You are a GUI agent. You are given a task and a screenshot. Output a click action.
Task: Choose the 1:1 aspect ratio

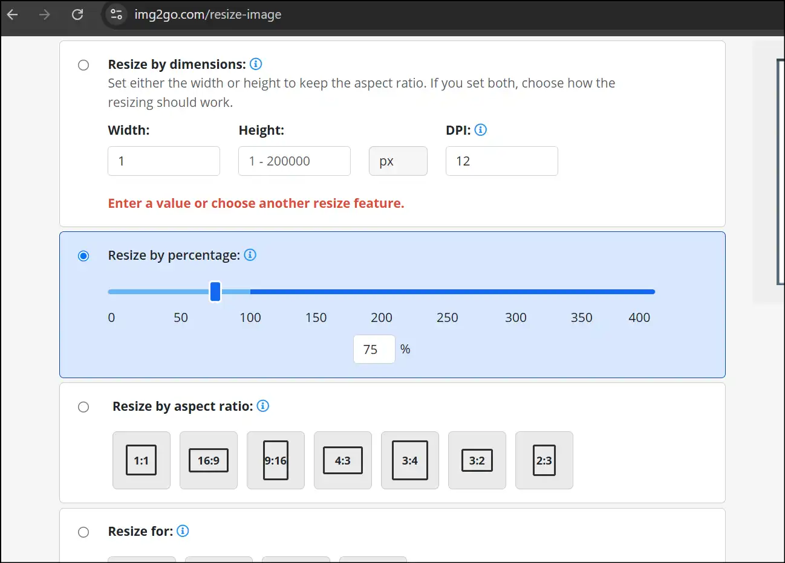click(142, 460)
